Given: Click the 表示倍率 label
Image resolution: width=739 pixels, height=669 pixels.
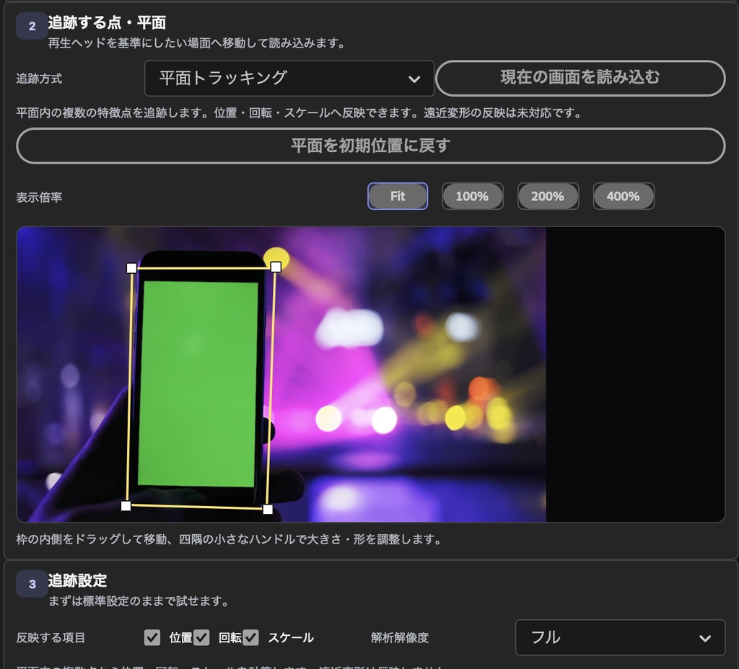Looking at the screenshot, I should 39,198.
